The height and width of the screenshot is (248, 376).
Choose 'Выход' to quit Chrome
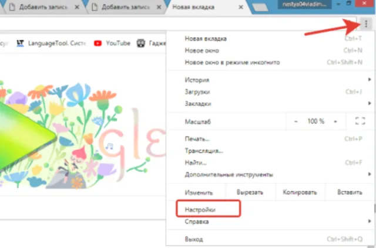click(270, 239)
